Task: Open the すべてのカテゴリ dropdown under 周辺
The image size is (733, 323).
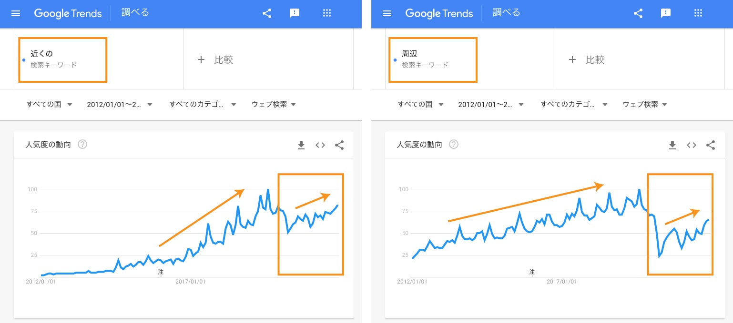Action: [x=574, y=105]
